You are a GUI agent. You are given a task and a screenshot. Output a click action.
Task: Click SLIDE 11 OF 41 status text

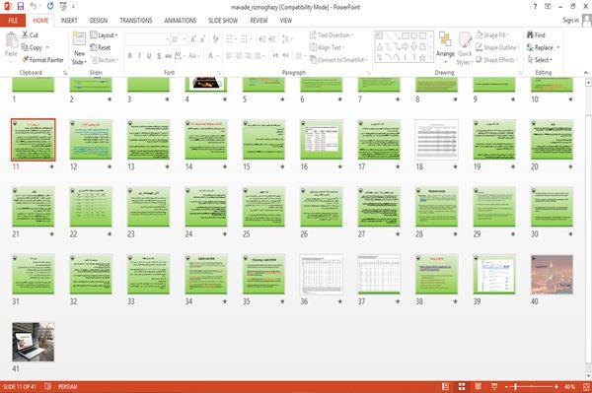coord(20,386)
